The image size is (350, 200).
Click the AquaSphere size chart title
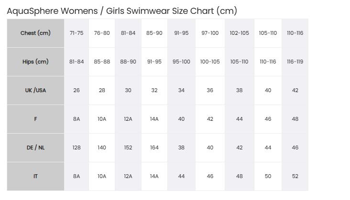click(x=122, y=11)
